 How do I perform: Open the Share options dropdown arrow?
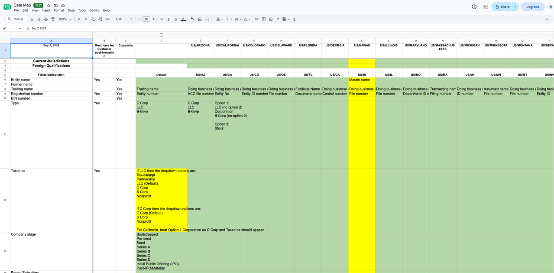click(515, 7)
